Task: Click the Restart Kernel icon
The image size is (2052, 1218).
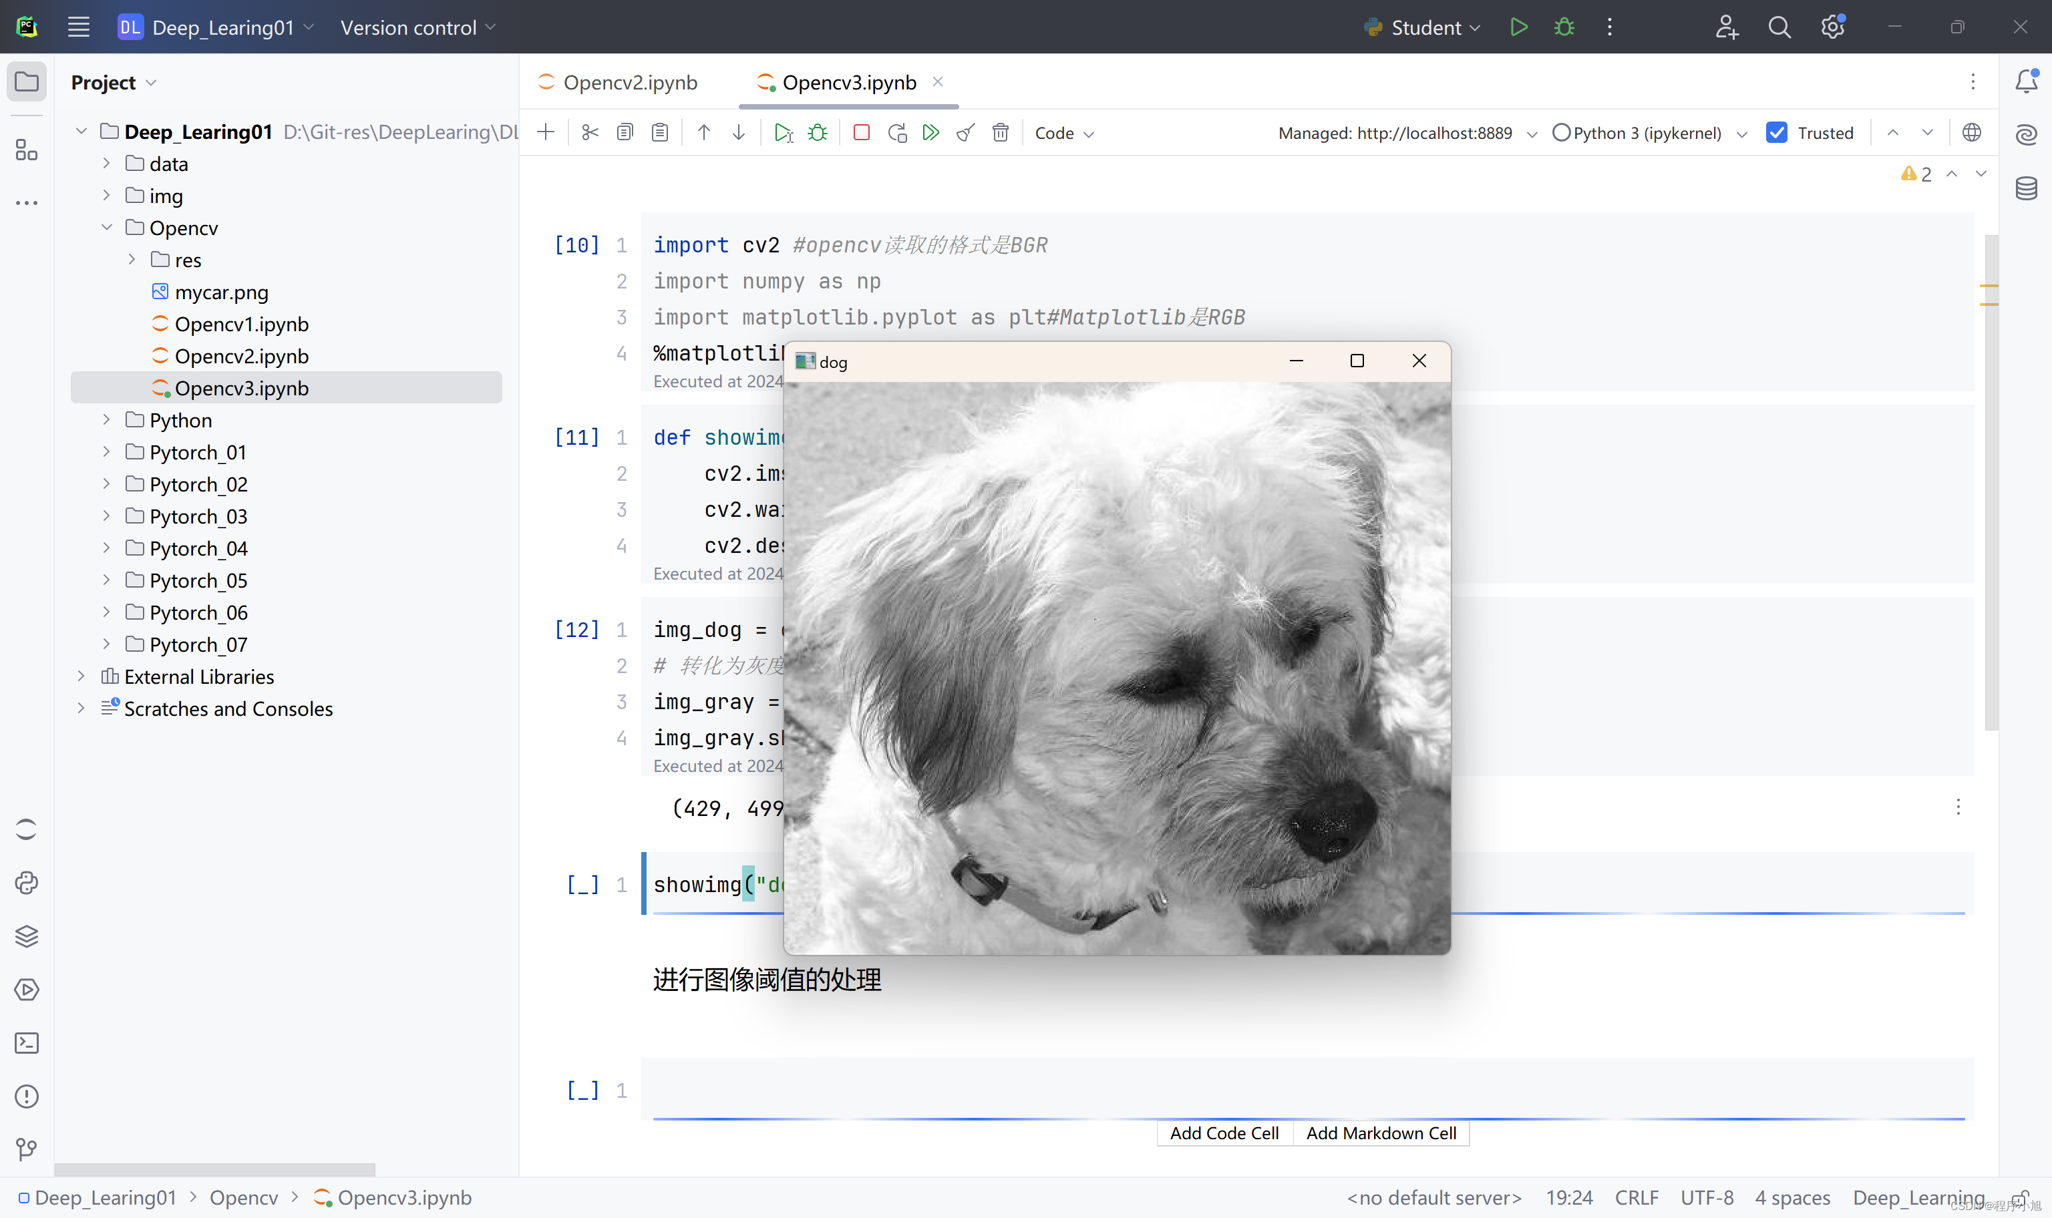Action: point(896,133)
